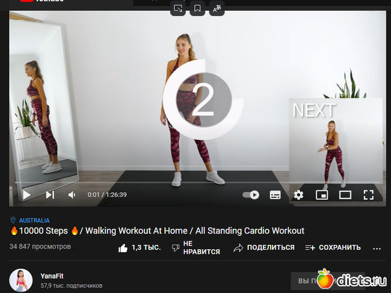Click the translate icon above the video
Screen dimensions: 391x293
tap(217, 8)
